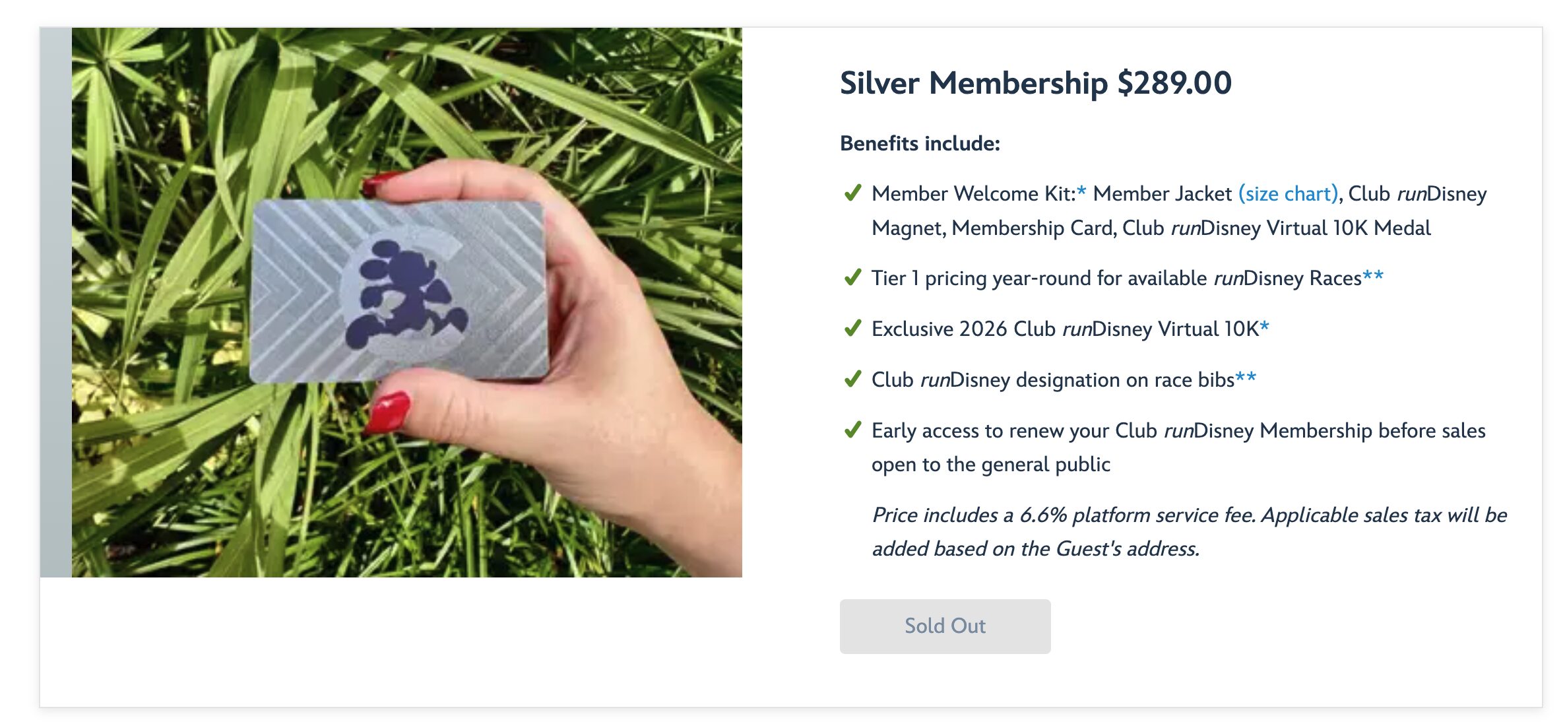Click the Silver Membership $289.00 heading
The image size is (1565, 722).
pos(1035,83)
